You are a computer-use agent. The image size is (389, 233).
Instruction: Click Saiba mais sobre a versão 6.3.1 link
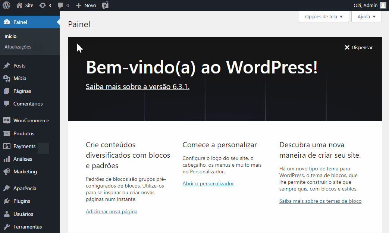[x=138, y=86]
